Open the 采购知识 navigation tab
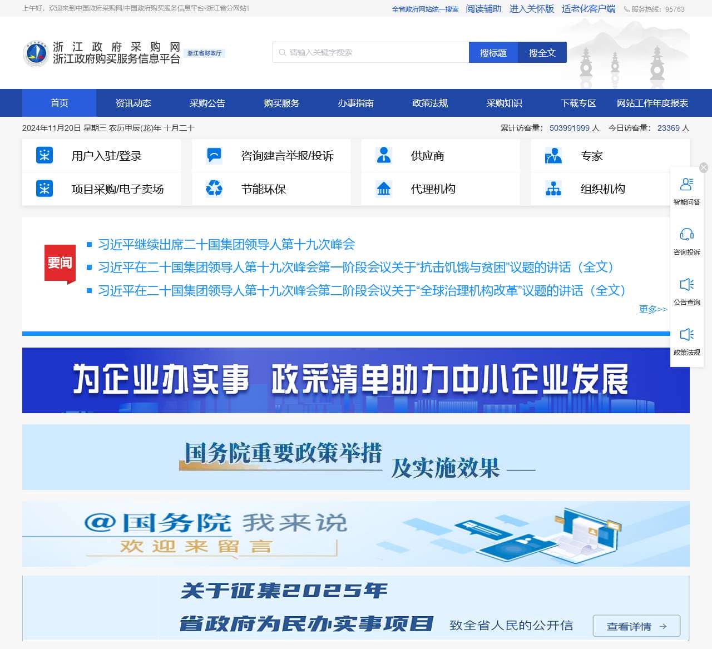 504,103
